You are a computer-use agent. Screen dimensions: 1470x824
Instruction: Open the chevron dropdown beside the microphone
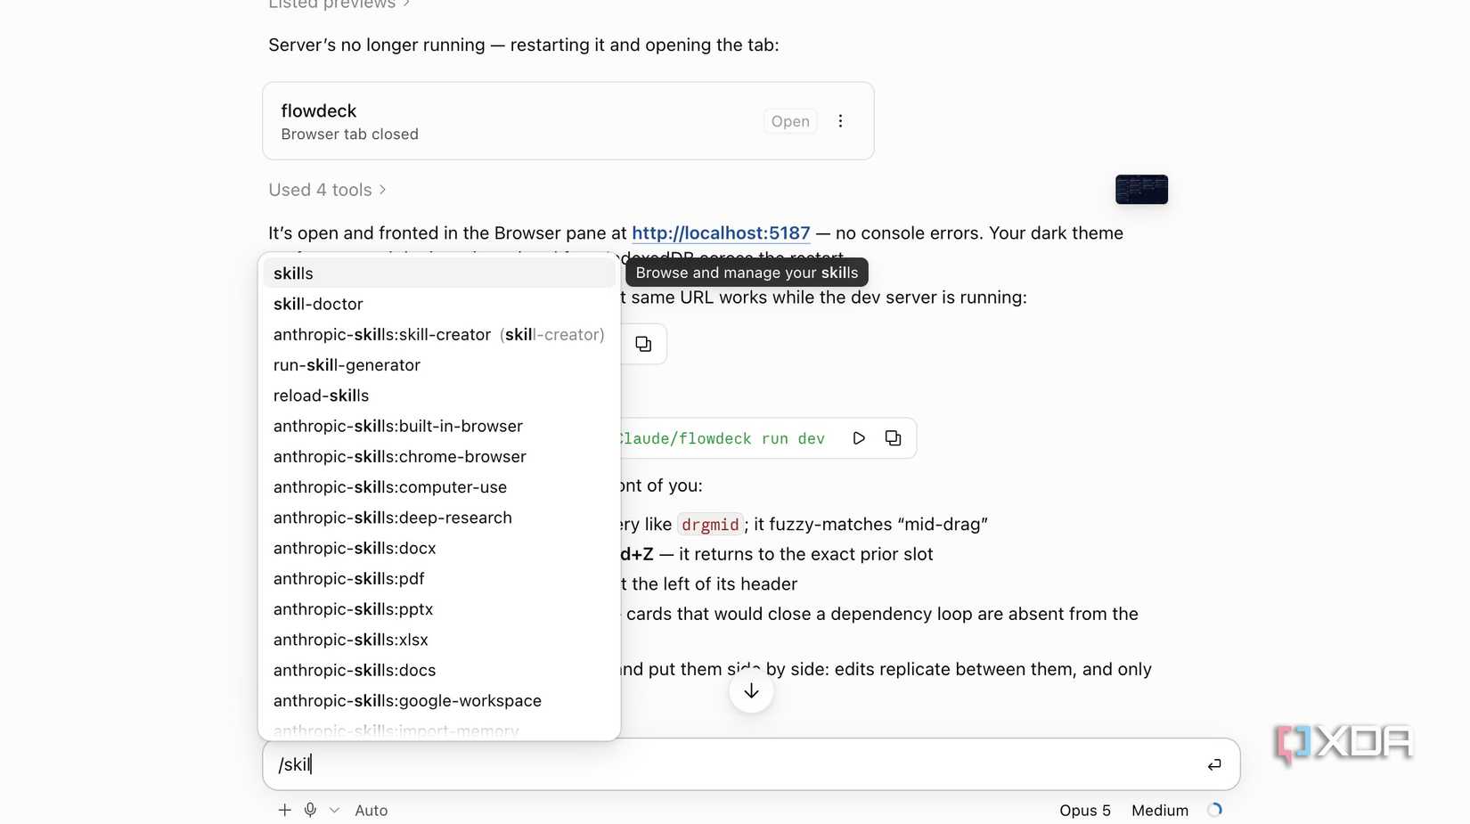click(334, 810)
